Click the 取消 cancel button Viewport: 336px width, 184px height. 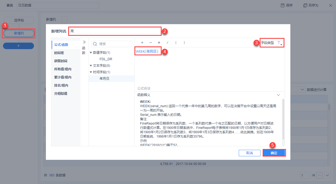[x=250, y=153]
